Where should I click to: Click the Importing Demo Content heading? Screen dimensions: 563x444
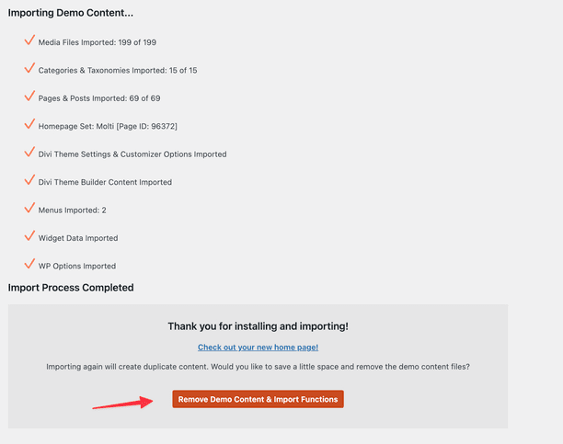70,13
